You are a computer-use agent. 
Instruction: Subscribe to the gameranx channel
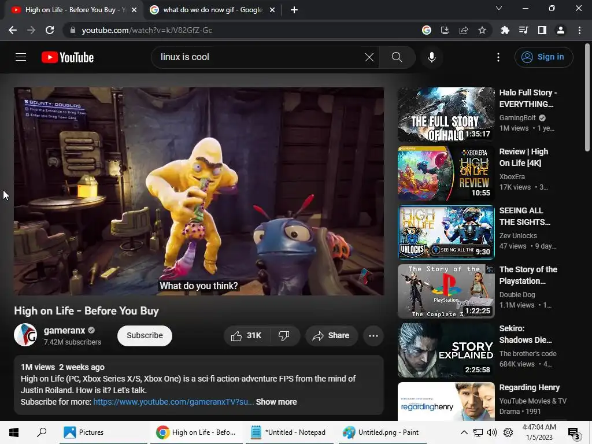[145, 336]
